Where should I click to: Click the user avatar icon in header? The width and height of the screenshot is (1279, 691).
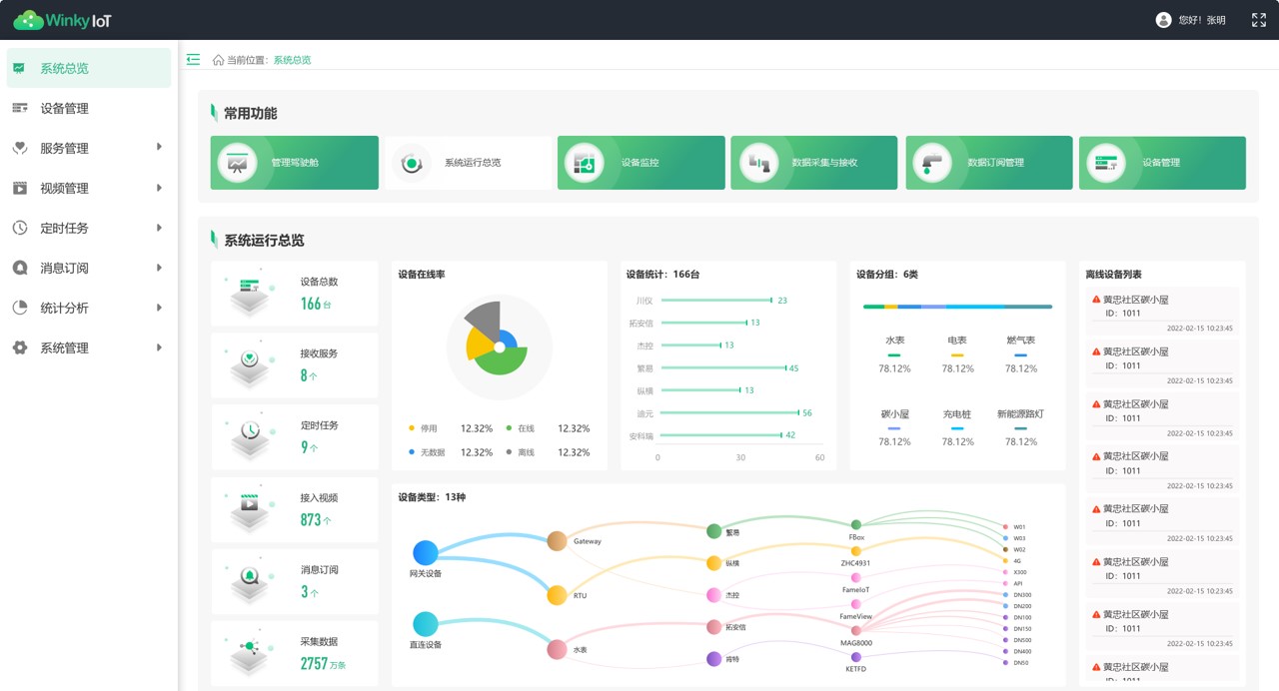1163,20
